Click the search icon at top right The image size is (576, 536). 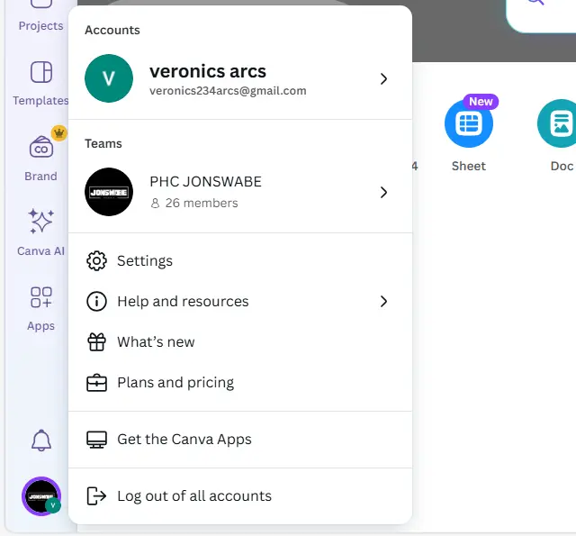click(x=535, y=2)
